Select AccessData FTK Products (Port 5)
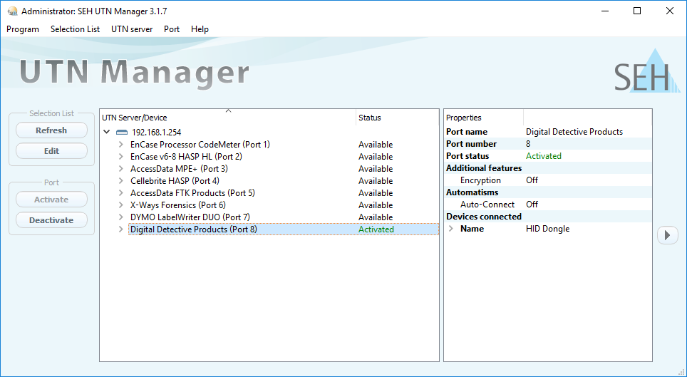The width and height of the screenshot is (687, 377). [x=193, y=193]
